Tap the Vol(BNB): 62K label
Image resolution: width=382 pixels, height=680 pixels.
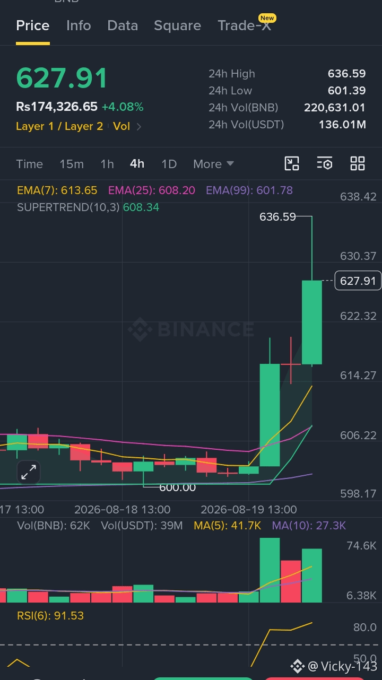(x=54, y=526)
